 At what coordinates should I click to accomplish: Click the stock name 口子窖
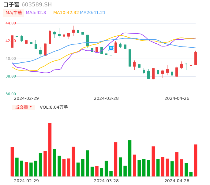[x=11, y=5]
